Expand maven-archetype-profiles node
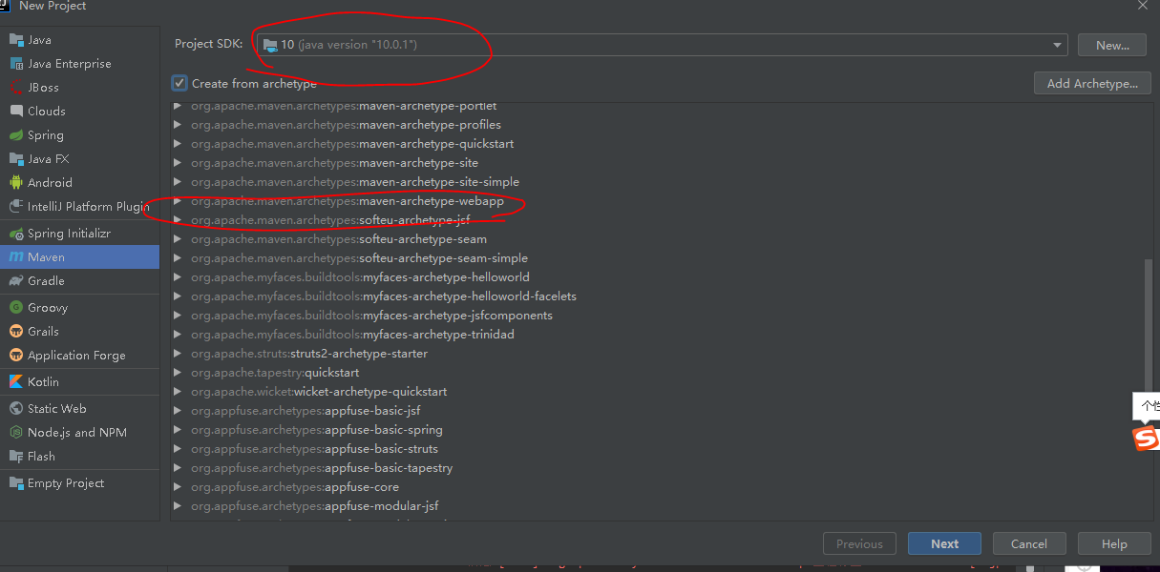The image size is (1160, 572). [x=178, y=125]
